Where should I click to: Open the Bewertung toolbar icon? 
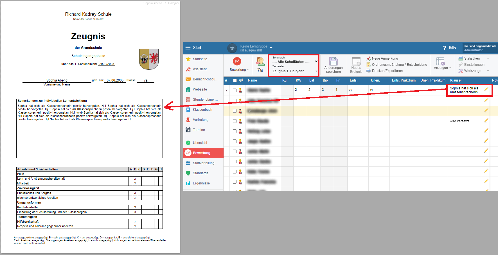tap(237, 61)
